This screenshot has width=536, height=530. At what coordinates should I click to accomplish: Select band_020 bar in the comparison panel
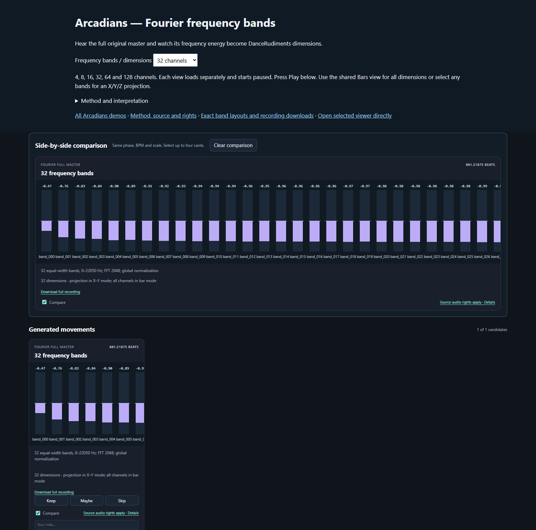(x=382, y=221)
